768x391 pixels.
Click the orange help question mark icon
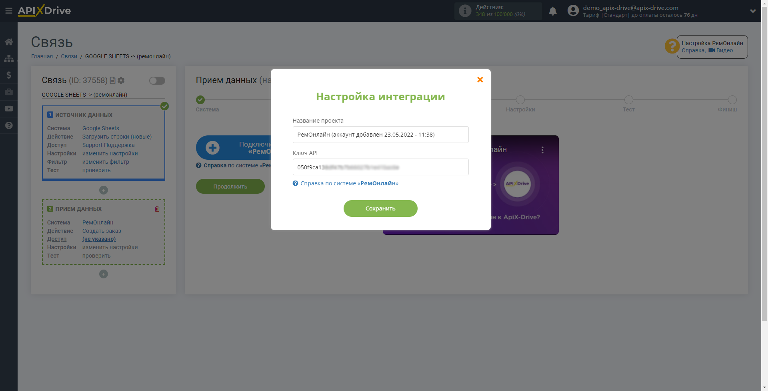click(672, 46)
